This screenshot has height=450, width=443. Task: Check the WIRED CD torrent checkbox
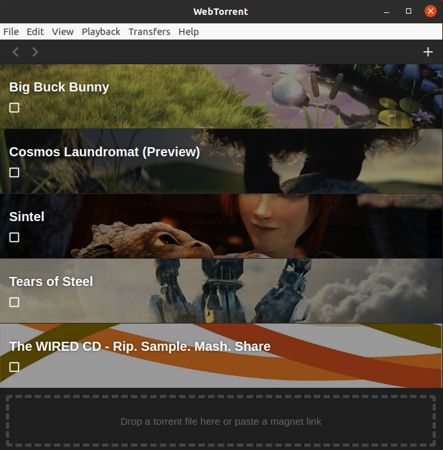tap(14, 368)
